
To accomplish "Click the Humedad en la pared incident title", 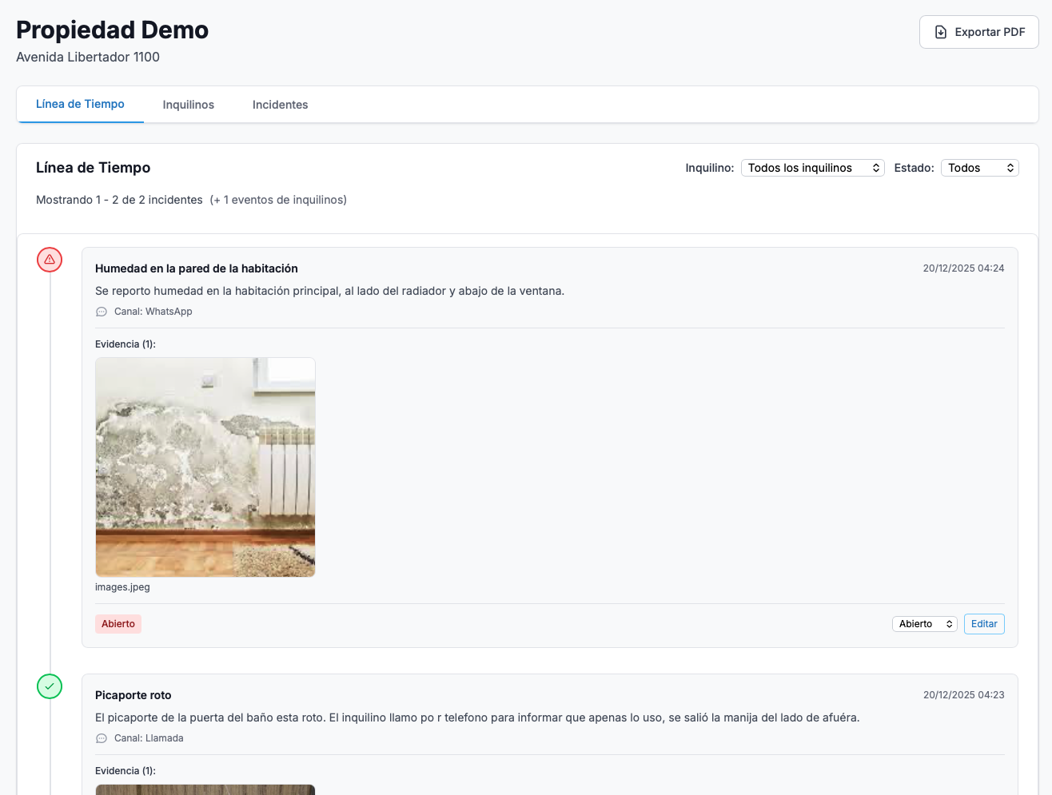I will point(197,268).
